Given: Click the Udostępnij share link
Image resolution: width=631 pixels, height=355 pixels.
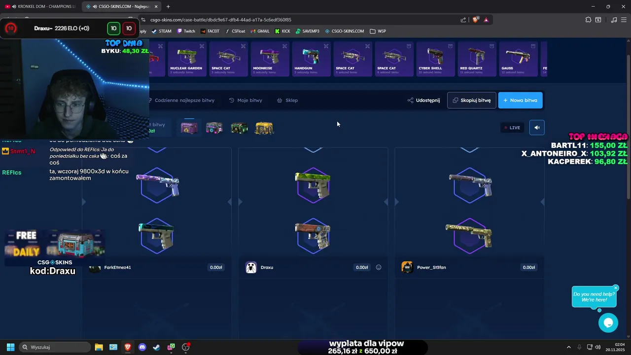Looking at the screenshot, I should (x=424, y=100).
